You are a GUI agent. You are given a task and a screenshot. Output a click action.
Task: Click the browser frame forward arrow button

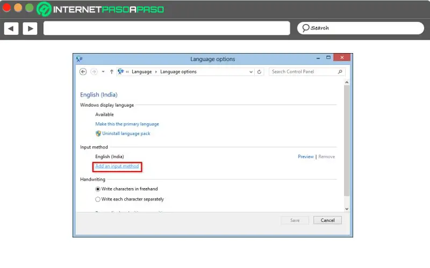pos(30,28)
